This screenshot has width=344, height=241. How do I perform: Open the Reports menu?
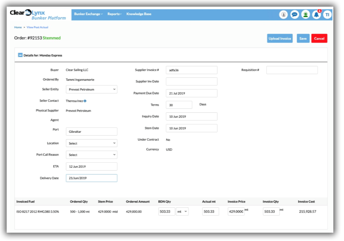click(114, 14)
